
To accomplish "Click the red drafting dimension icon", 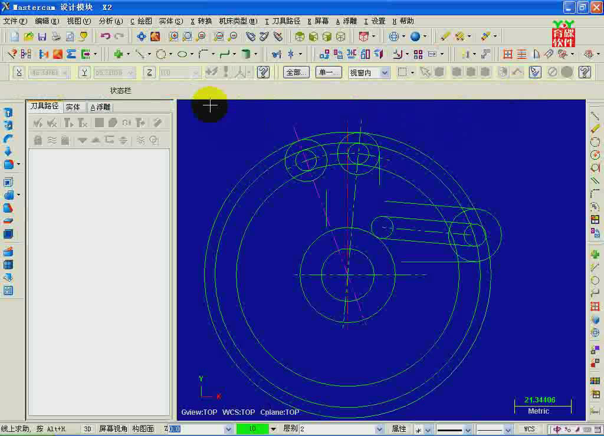I will click(x=508, y=54).
